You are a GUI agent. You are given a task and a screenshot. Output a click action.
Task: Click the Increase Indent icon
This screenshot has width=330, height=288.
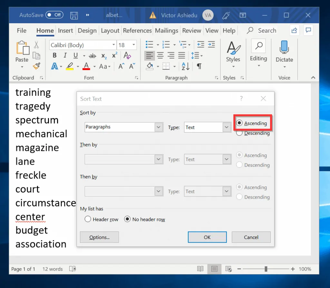[x=211, y=45]
